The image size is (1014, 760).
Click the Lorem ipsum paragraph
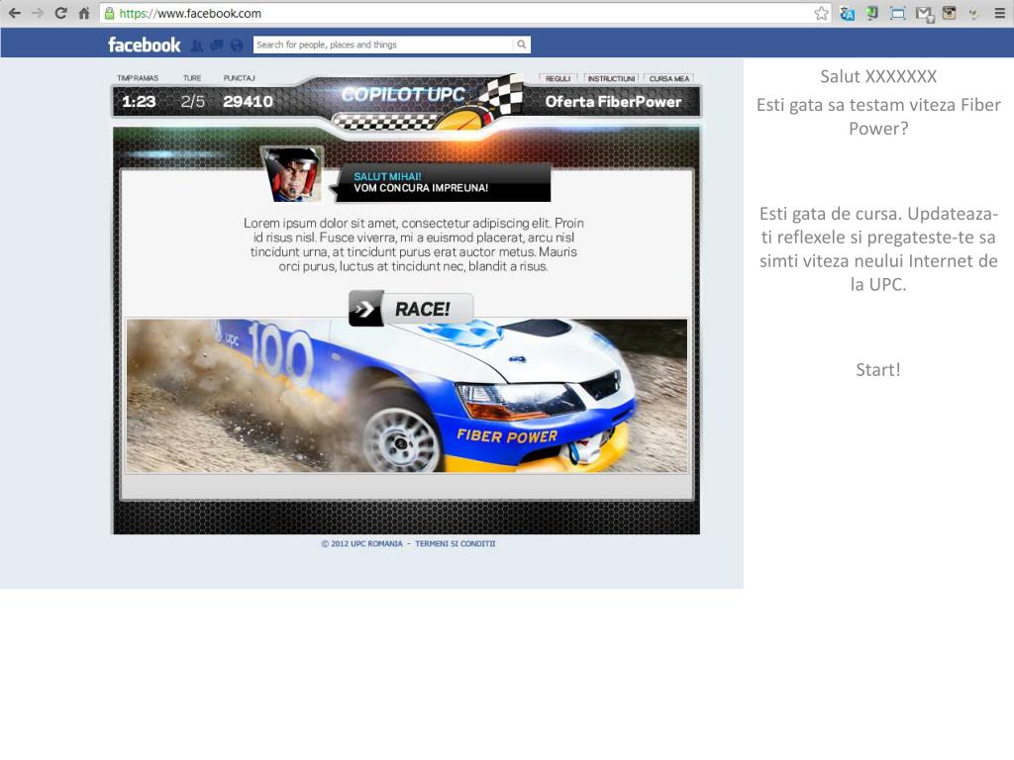click(x=414, y=244)
